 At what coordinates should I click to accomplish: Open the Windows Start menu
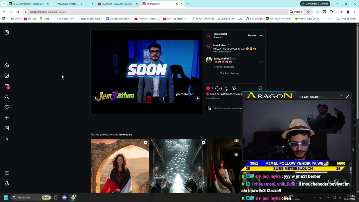6,198
